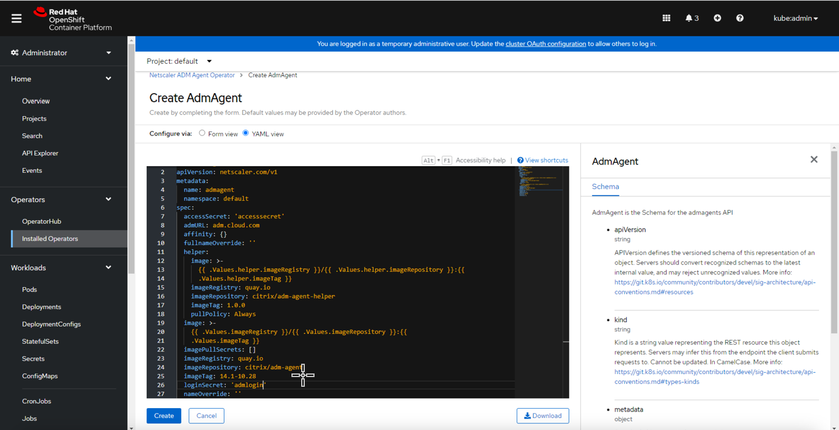The width and height of the screenshot is (839, 430).
Task: Select the Form view radio button
Action: [202, 133]
